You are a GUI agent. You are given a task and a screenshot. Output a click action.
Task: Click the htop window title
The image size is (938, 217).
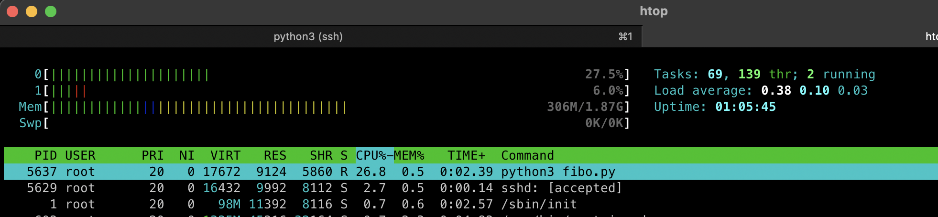click(654, 11)
